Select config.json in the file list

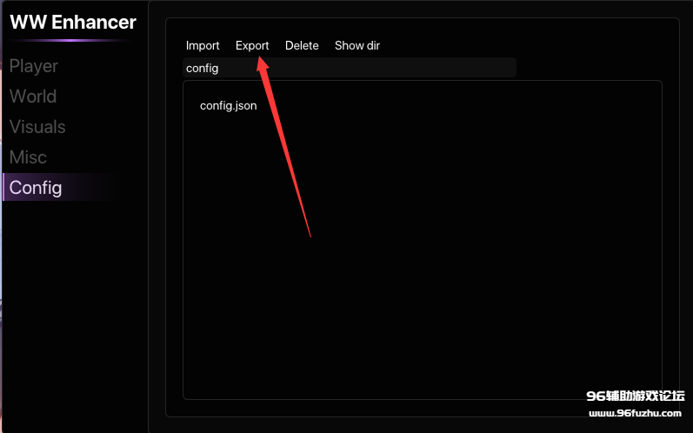click(x=228, y=106)
